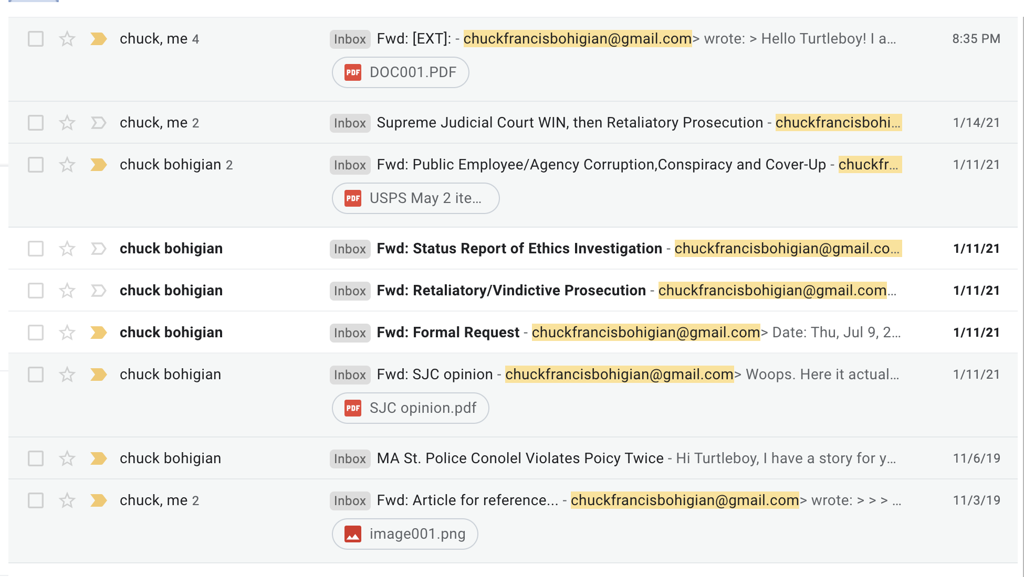1024x577 pixels.
Task: Open the DOC001.PDF attachment
Action: (x=401, y=72)
